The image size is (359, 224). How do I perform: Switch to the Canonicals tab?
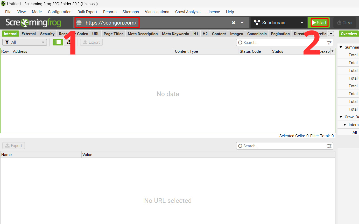[x=257, y=34]
